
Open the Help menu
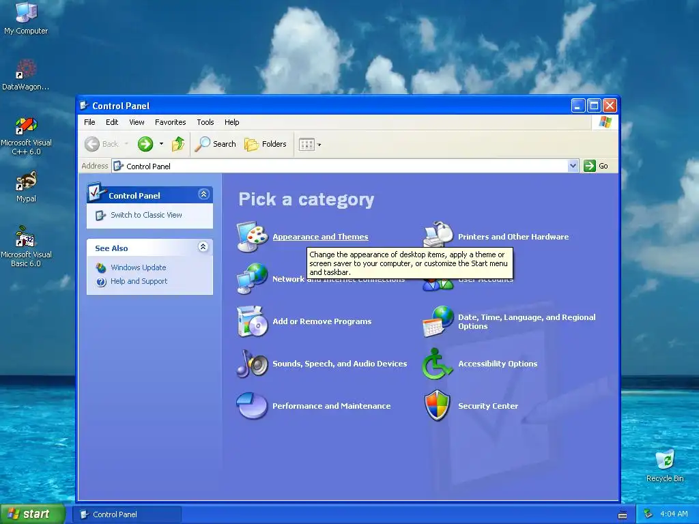[232, 122]
